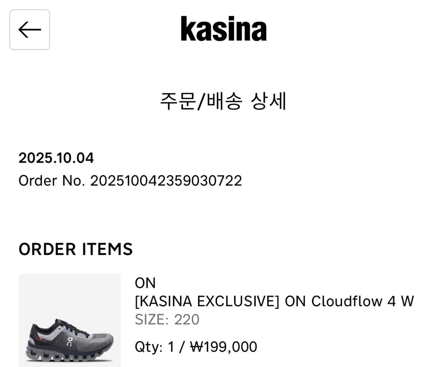
Task: Click the SIZE label
Action: (152, 320)
